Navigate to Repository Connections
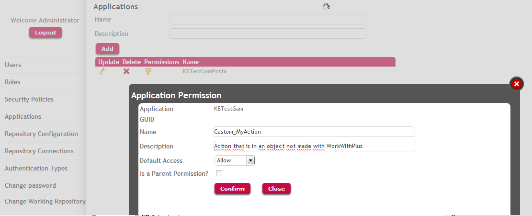Image resolution: width=532 pixels, height=216 pixels. point(39,151)
